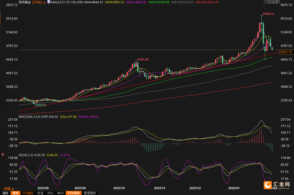Switch to the BULL template tab

50,193
